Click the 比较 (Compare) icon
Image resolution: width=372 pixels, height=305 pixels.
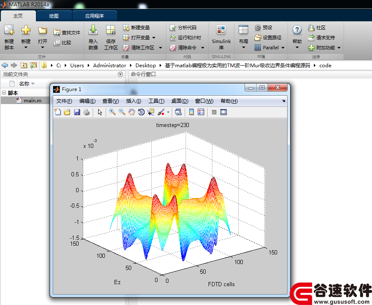(57, 43)
